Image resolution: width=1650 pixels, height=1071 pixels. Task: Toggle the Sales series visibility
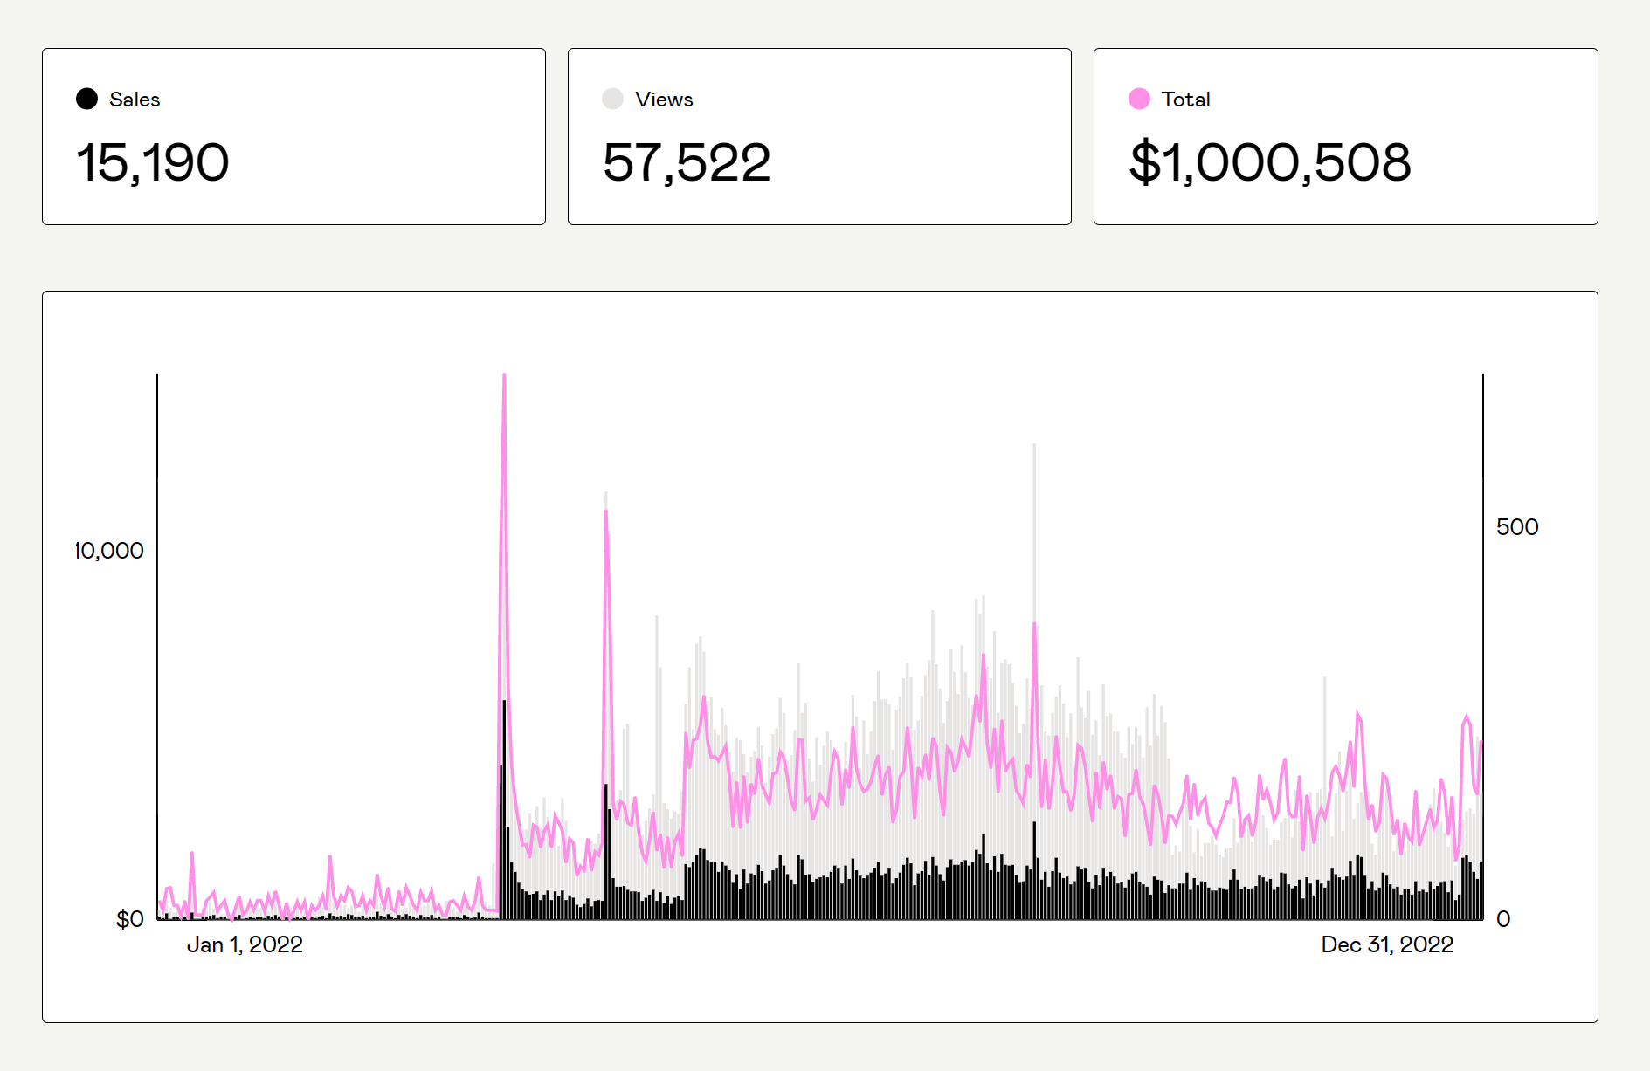[87, 98]
